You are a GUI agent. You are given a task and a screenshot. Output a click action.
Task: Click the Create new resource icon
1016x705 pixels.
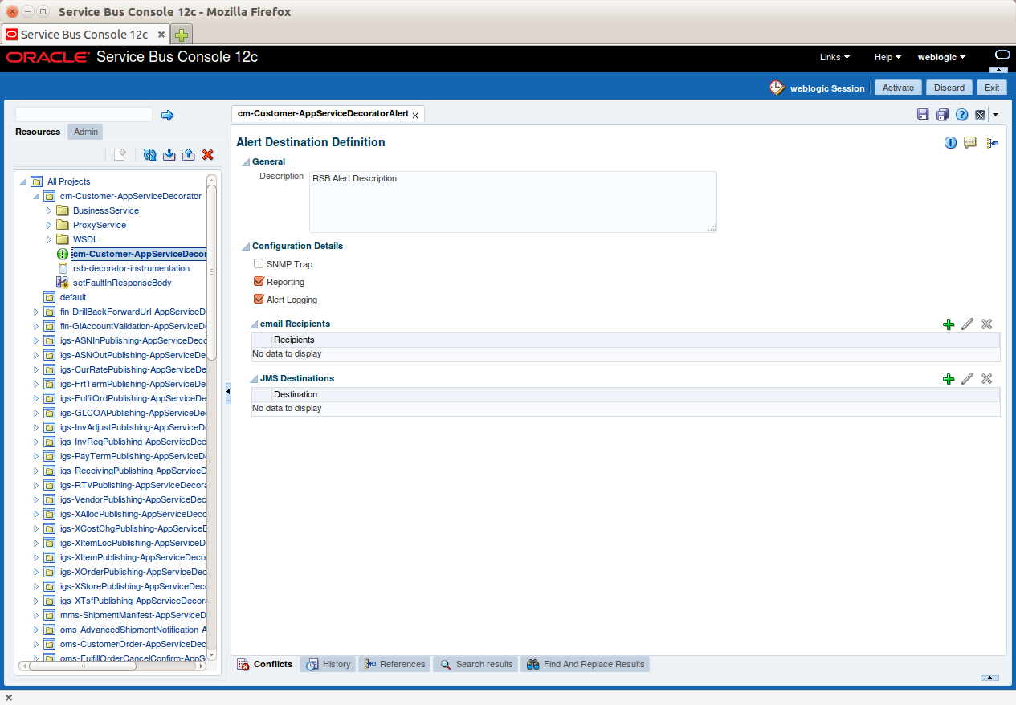point(120,155)
